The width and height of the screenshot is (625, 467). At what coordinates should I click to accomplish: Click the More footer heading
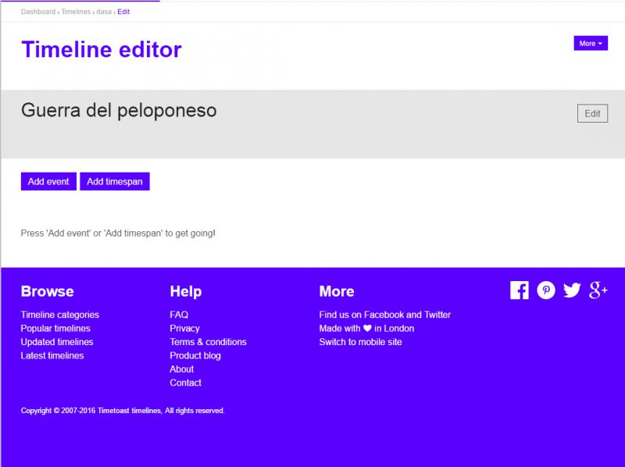pyautogui.click(x=337, y=291)
